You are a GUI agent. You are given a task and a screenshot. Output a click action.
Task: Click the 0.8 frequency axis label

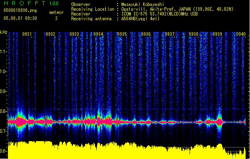(x=3, y=111)
